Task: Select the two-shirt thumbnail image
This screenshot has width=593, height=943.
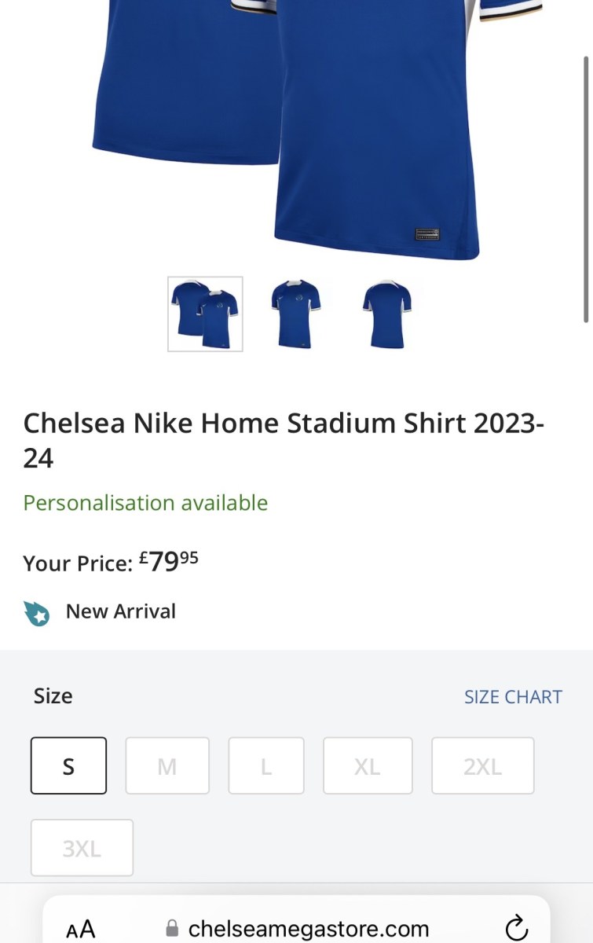Action: (205, 314)
